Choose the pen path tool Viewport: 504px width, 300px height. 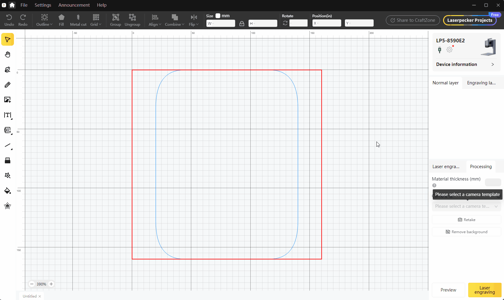tap(8, 70)
